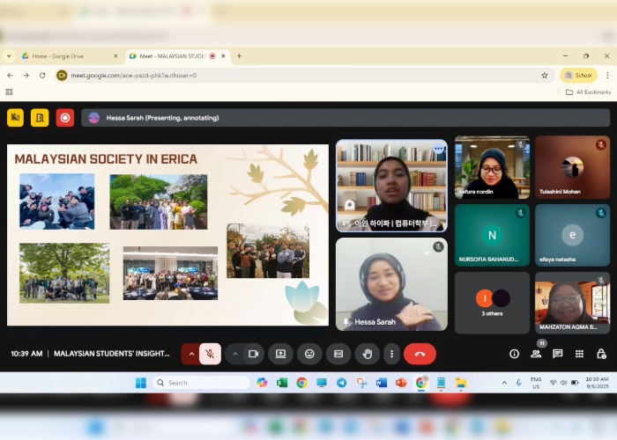Open the chat with everyone panel
This screenshot has width=617, height=440.
pyautogui.click(x=557, y=354)
